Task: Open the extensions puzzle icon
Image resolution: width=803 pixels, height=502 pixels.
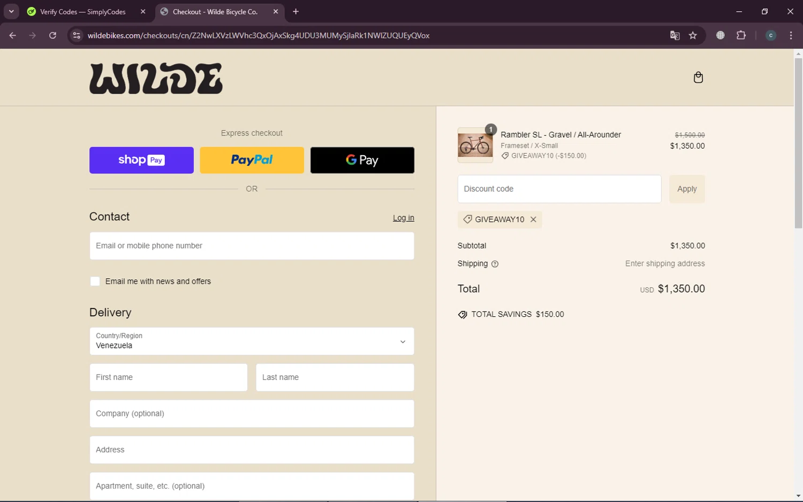Action: (741, 35)
